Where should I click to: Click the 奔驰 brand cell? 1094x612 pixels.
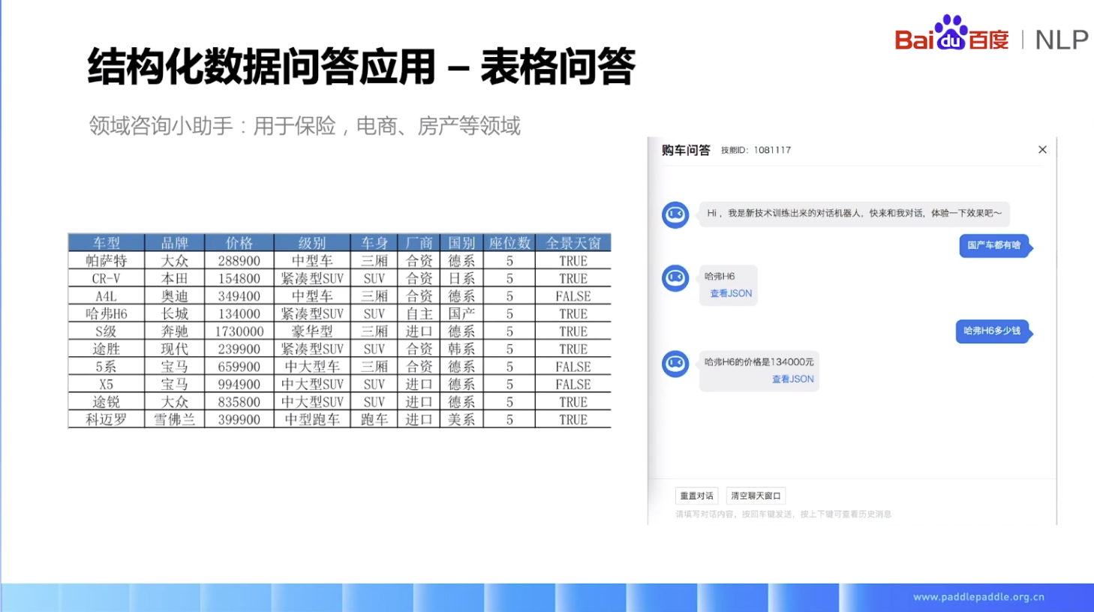point(175,331)
